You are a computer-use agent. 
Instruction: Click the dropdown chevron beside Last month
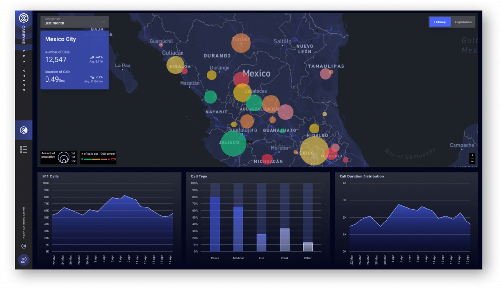(x=103, y=22)
